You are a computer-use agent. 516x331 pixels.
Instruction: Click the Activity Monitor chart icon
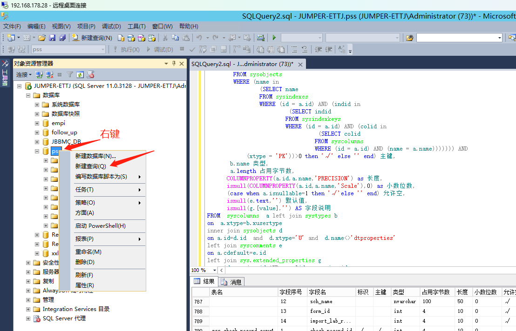[261, 38]
